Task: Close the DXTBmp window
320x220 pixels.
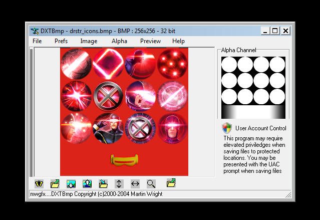Action: pyautogui.click(x=285, y=31)
